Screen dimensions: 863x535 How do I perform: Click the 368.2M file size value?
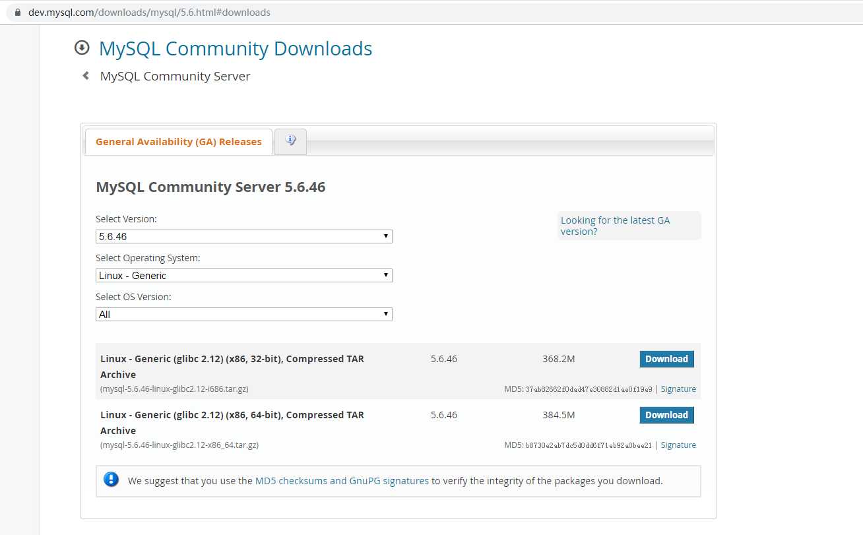(x=559, y=359)
